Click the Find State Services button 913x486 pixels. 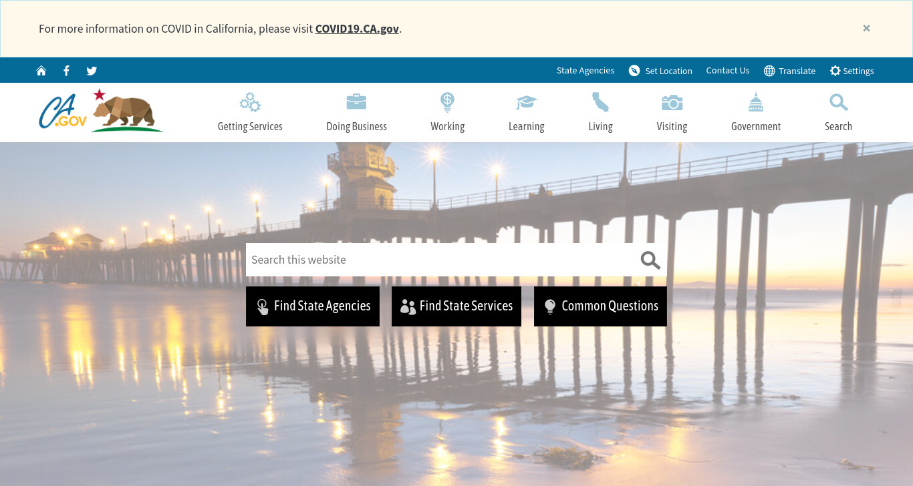coord(456,306)
